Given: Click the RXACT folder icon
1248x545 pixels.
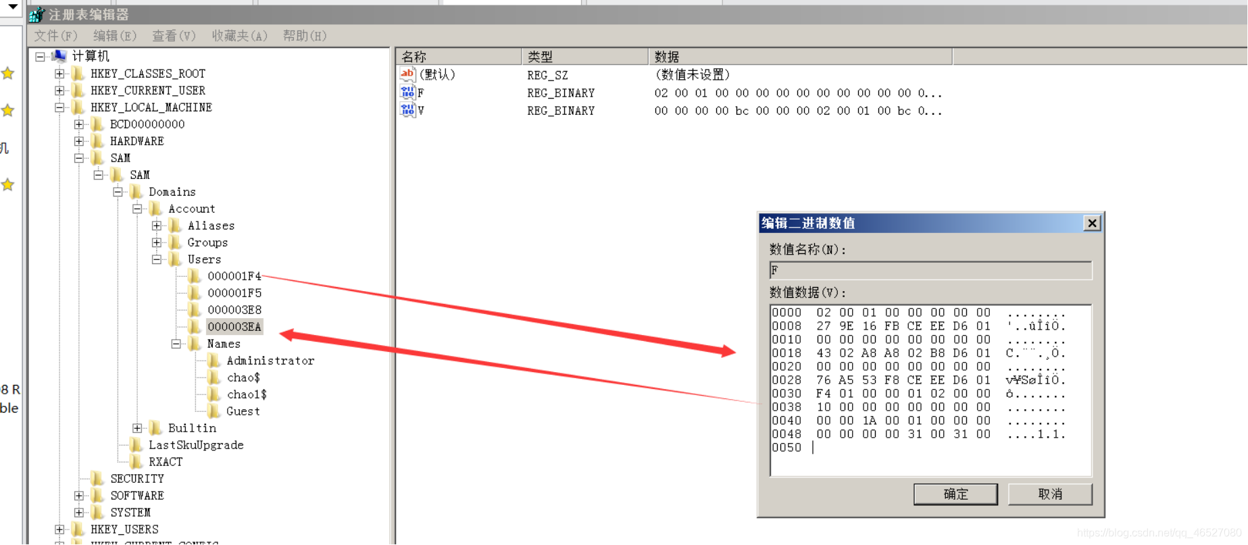Looking at the screenshot, I should [136, 461].
